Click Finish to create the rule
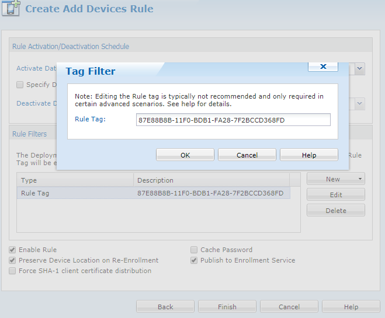 (227, 307)
